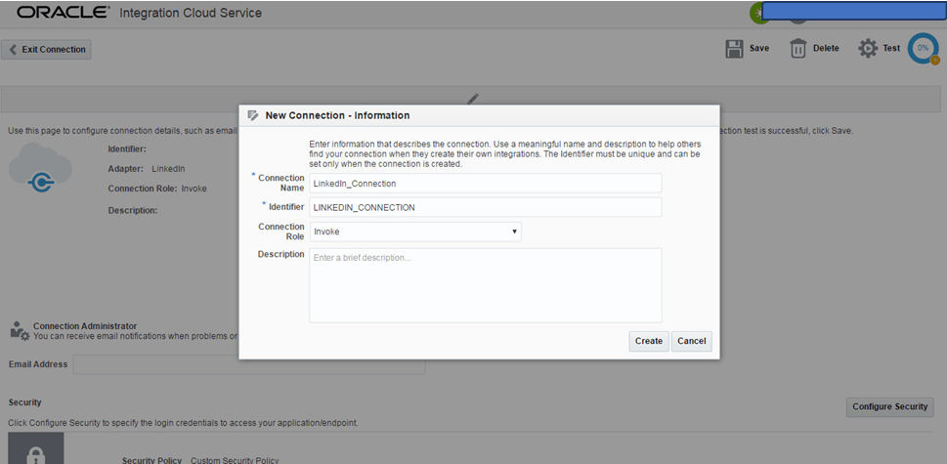Viewport: 947px width, 464px height.
Task: Click the 'Custom Security Policy' text
Action: [x=235, y=460]
